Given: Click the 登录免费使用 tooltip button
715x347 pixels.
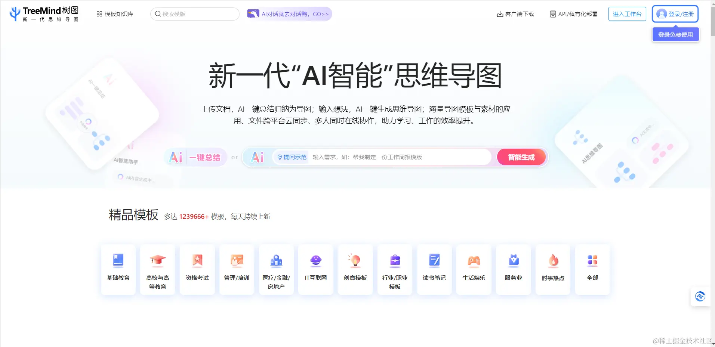Looking at the screenshot, I should (x=675, y=35).
